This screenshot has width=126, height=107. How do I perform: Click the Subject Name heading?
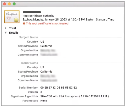(28, 37)
